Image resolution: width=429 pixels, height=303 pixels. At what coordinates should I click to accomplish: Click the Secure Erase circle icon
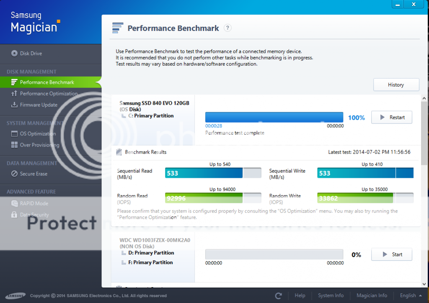coord(14,174)
